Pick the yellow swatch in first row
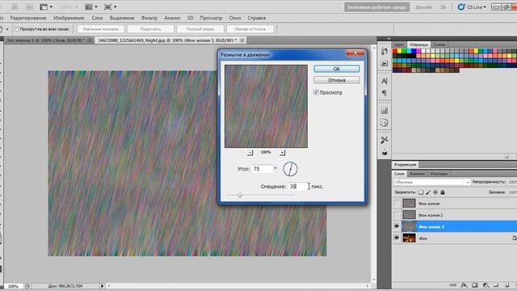This screenshot has width=517, height=291. pos(399,51)
